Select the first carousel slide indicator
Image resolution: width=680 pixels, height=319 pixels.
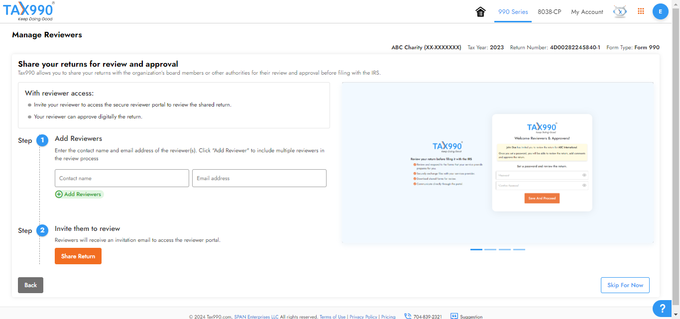point(476,249)
